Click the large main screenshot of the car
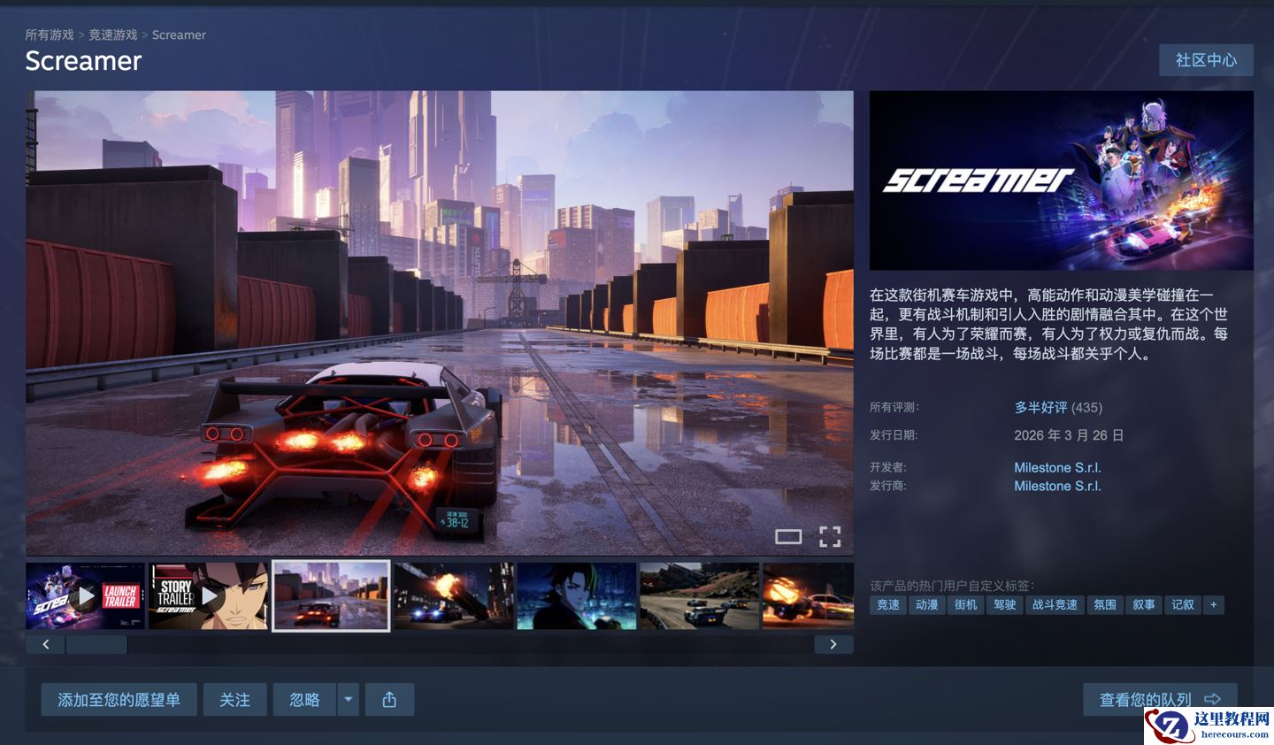This screenshot has height=745, width=1274. click(x=440, y=323)
